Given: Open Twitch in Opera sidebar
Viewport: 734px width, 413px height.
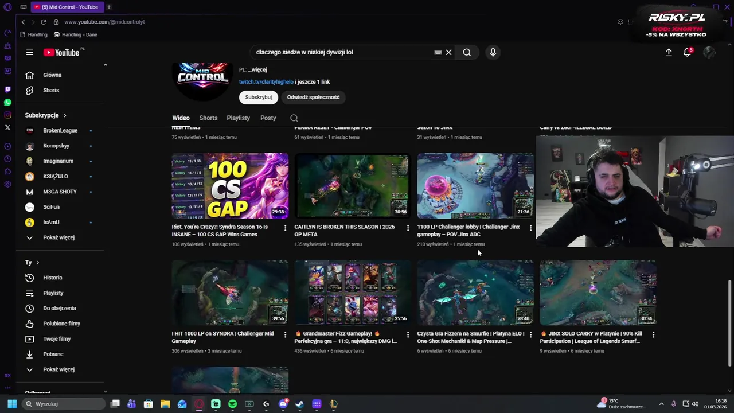Looking at the screenshot, I should click(x=7, y=89).
